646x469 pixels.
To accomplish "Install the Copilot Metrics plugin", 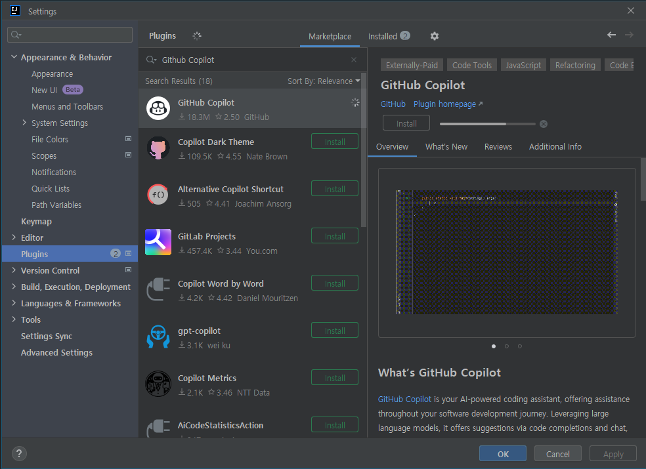I will 335,378.
